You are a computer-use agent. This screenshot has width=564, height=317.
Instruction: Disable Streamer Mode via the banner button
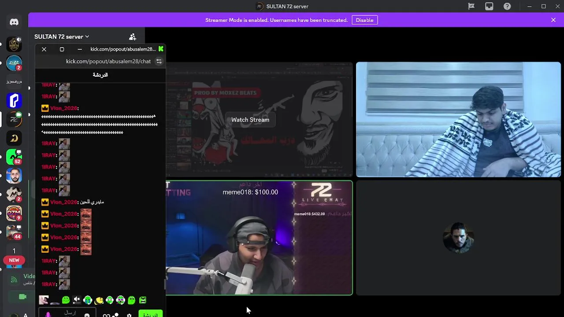click(x=364, y=20)
